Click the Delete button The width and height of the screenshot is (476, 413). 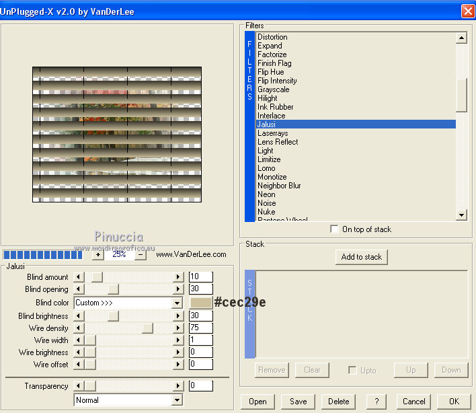pyautogui.click(x=338, y=402)
